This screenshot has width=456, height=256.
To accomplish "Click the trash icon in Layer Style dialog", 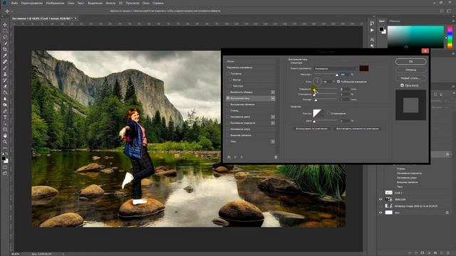I will pos(276,157).
